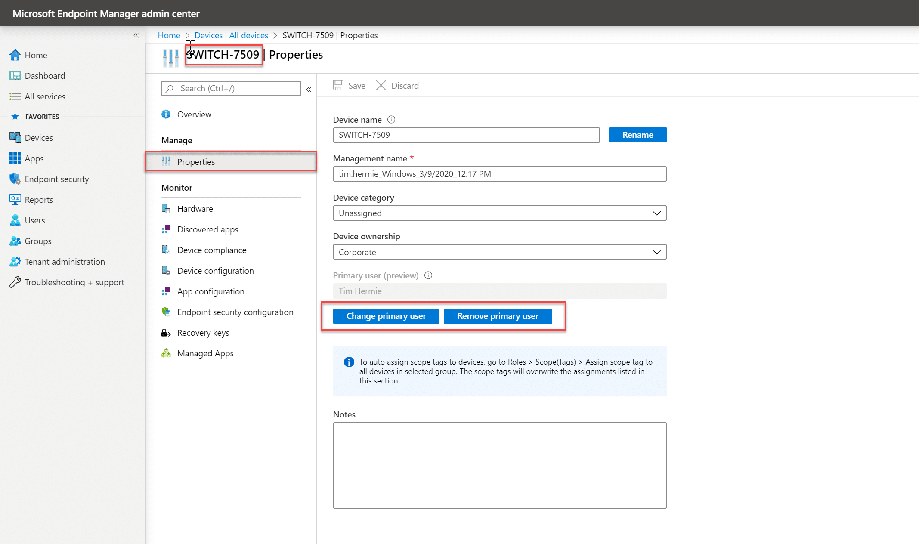Click the Users person icon
Screen dimensions: 919x544
(15, 220)
